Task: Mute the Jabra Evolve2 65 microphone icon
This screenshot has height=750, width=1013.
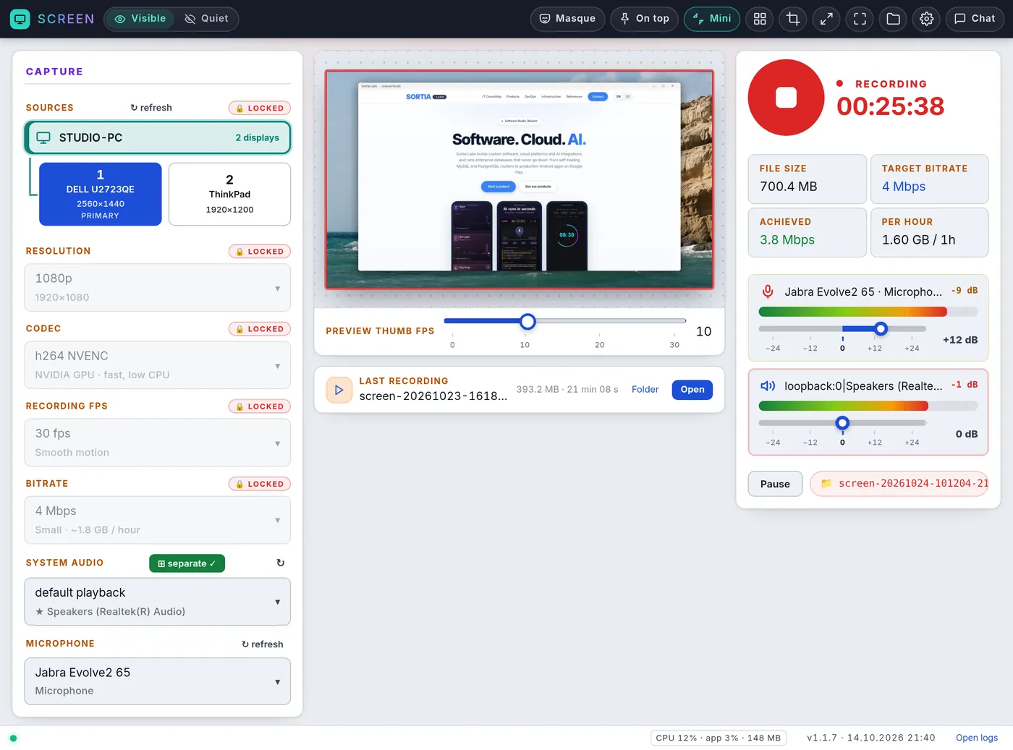Action: (768, 291)
